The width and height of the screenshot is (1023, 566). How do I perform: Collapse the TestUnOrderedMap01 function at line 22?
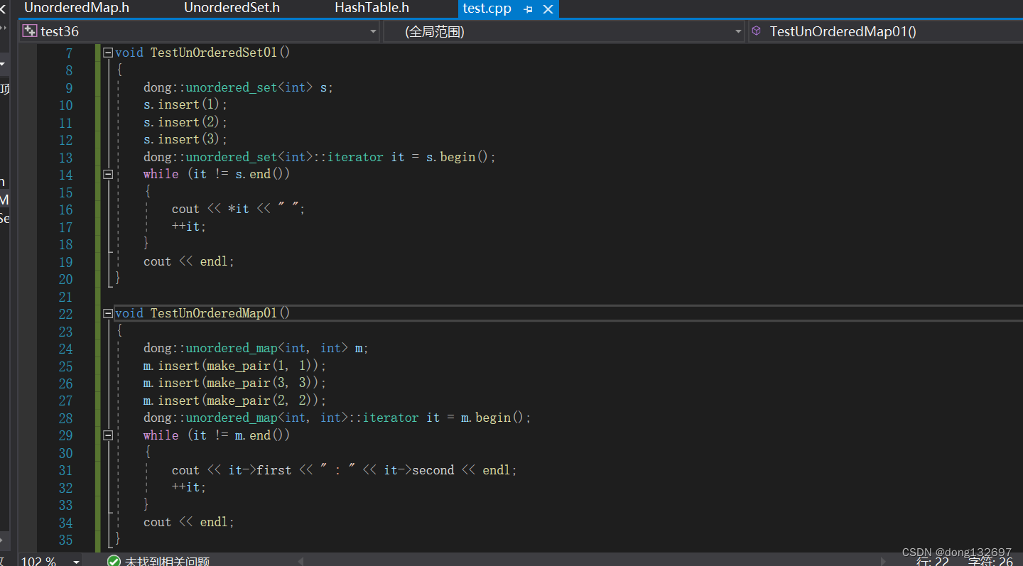point(108,313)
